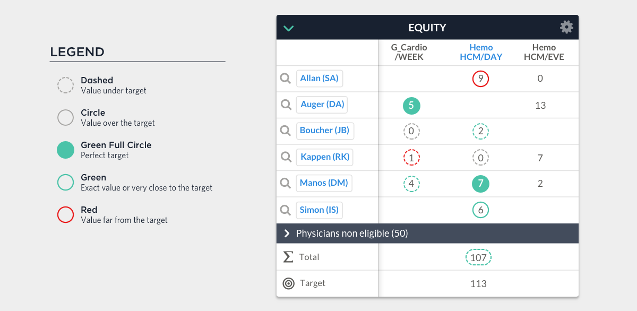Click the Green Full Circle legend swatch
The width and height of the screenshot is (637, 311).
click(65, 150)
